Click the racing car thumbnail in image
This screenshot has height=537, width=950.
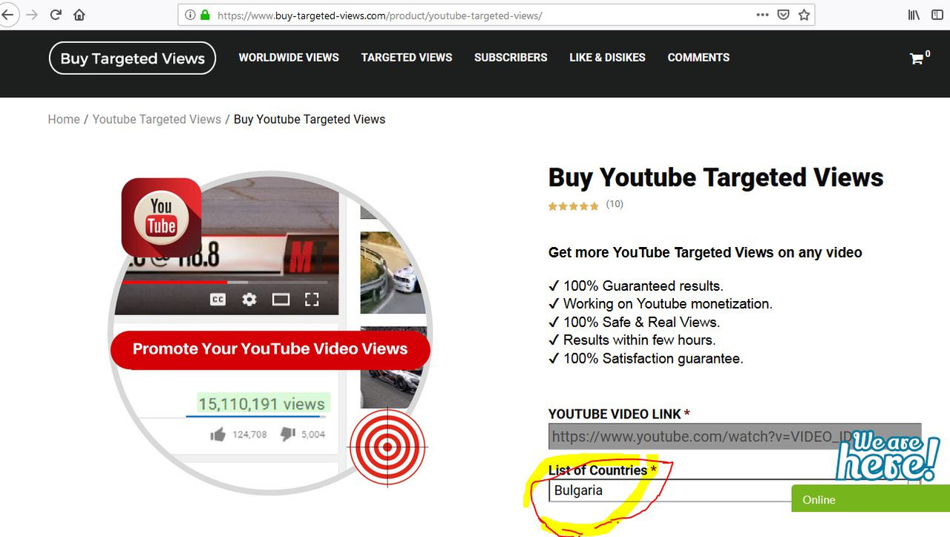[x=393, y=271]
